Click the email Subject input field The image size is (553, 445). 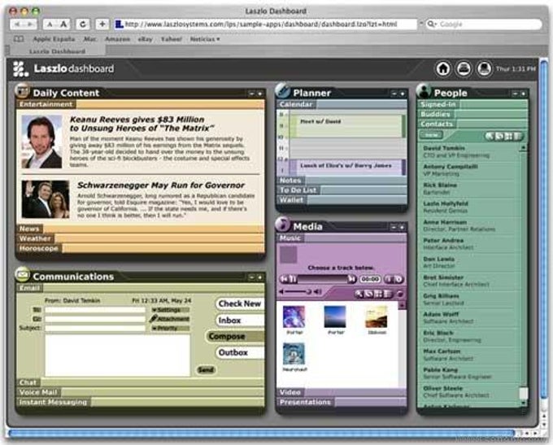[95, 328]
